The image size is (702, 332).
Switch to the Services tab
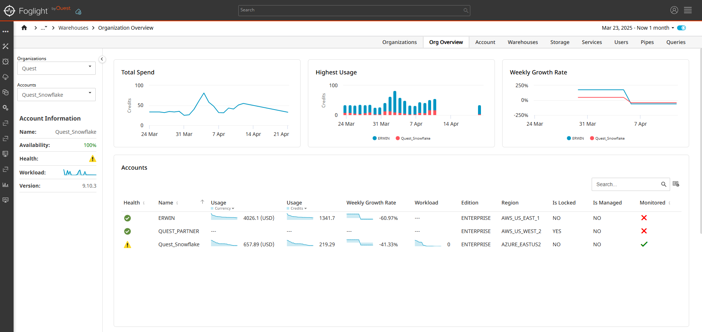coord(592,42)
